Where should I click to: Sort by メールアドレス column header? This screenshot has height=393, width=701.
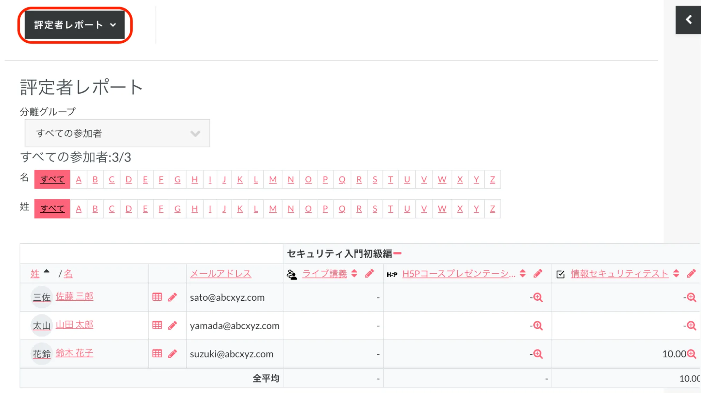[221, 274]
